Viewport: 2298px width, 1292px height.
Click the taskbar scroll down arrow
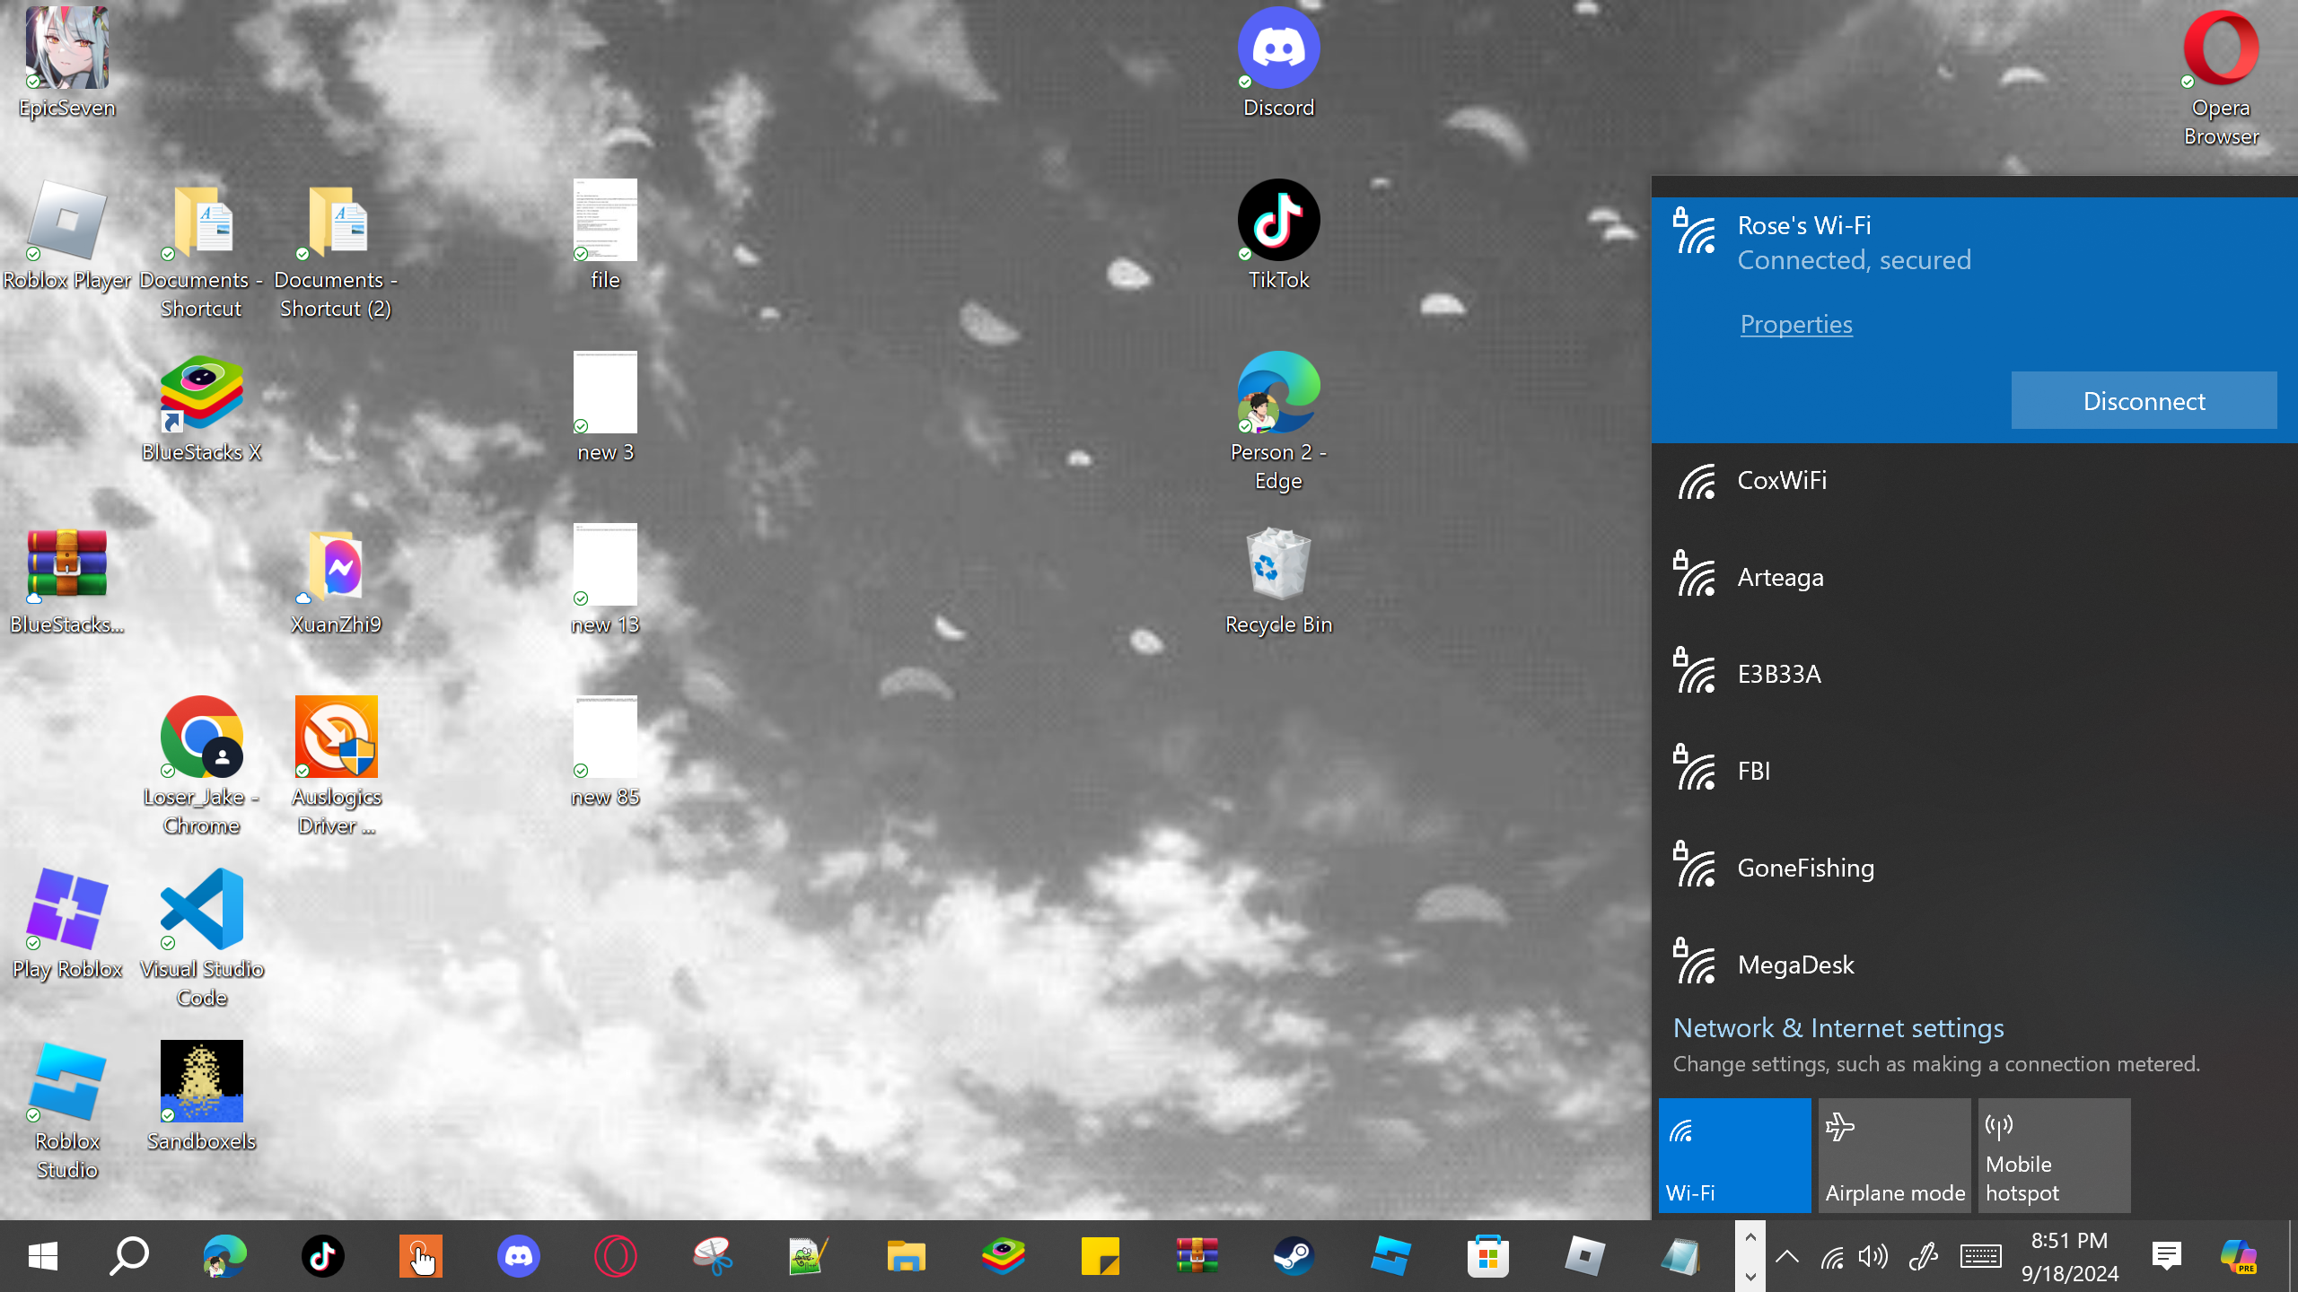pyautogui.click(x=1750, y=1276)
